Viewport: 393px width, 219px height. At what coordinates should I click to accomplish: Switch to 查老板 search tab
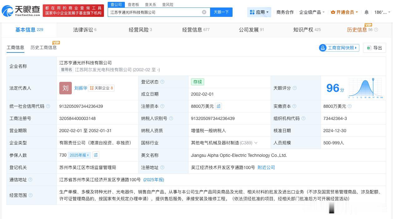point(133,4)
